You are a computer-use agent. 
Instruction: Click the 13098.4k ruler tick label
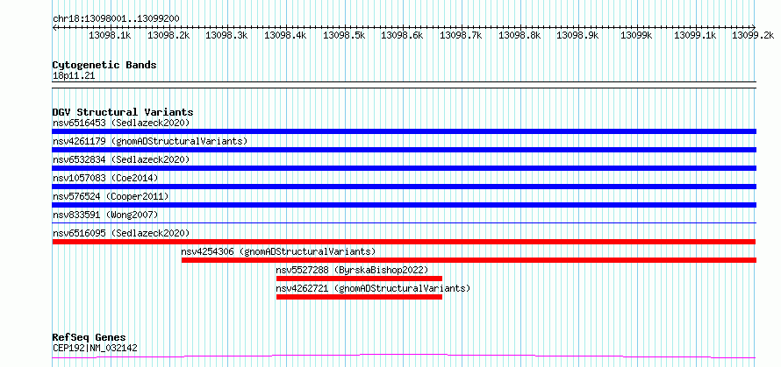[285, 35]
